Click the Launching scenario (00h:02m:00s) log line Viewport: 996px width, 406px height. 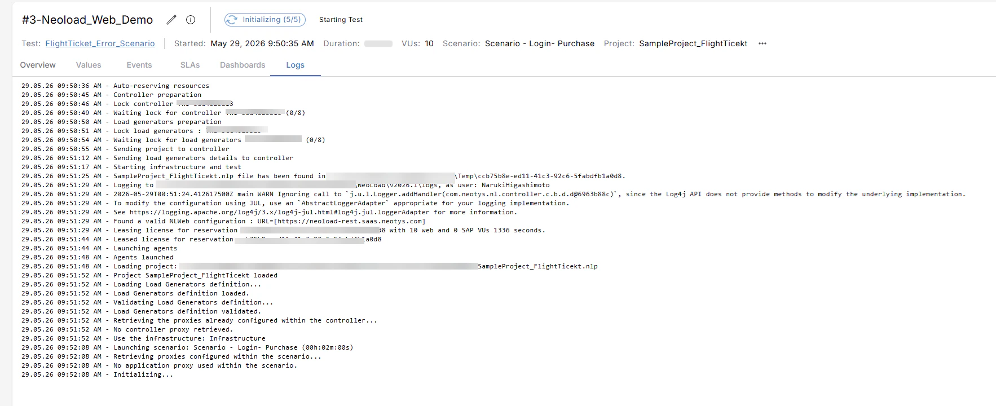(x=187, y=347)
